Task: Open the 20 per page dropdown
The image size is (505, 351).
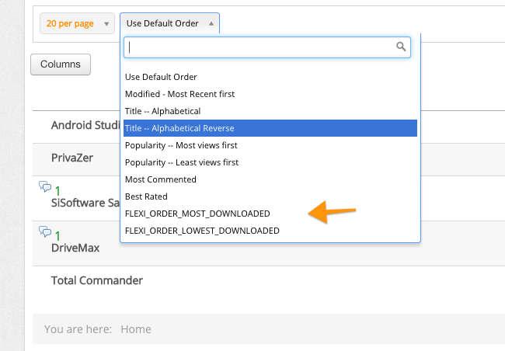Action: coord(77,23)
